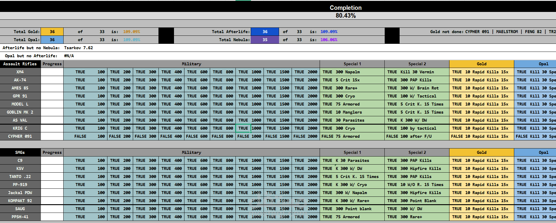Click the Assault Rifles section header

coord(20,64)
